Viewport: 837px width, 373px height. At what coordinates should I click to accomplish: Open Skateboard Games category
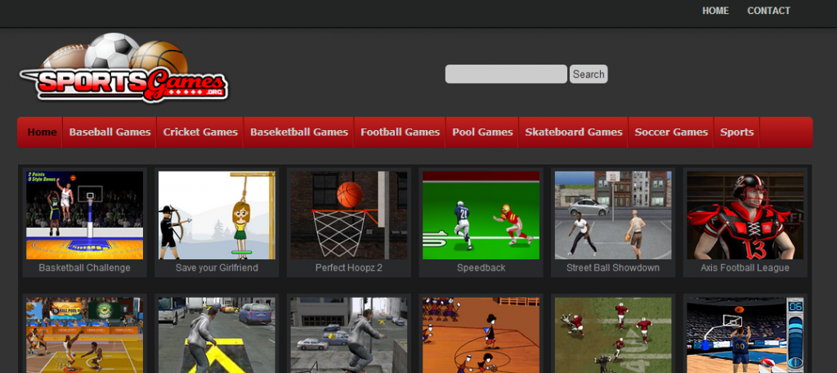pyautogui.click(x=574, y=132)
